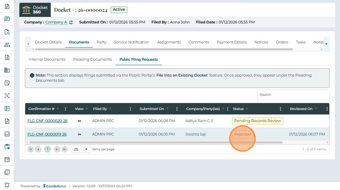Image resolution: width=340 pixels, height=190 pixels.
Task: Open the items per page dropdown
Action: (81, 149)
